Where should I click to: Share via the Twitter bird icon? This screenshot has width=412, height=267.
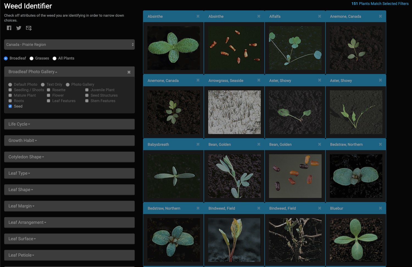19,28
